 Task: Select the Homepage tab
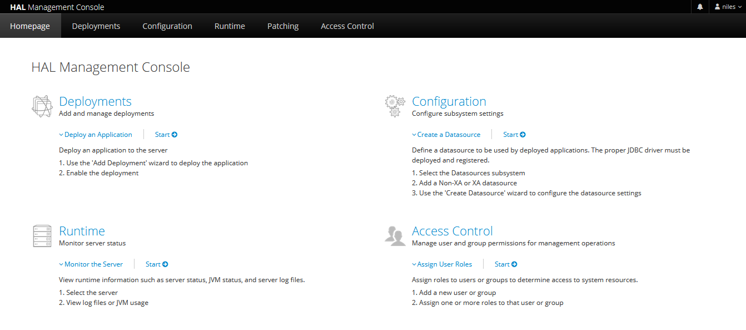pyautogui.click(x=30, y=26)
